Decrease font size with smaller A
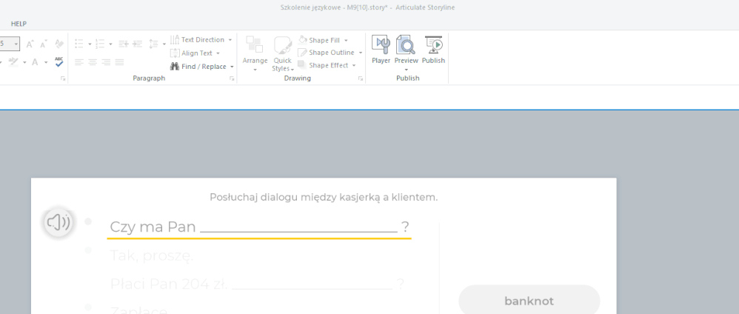Viewport: 739px width, 314px height. [x=44, y=44]
